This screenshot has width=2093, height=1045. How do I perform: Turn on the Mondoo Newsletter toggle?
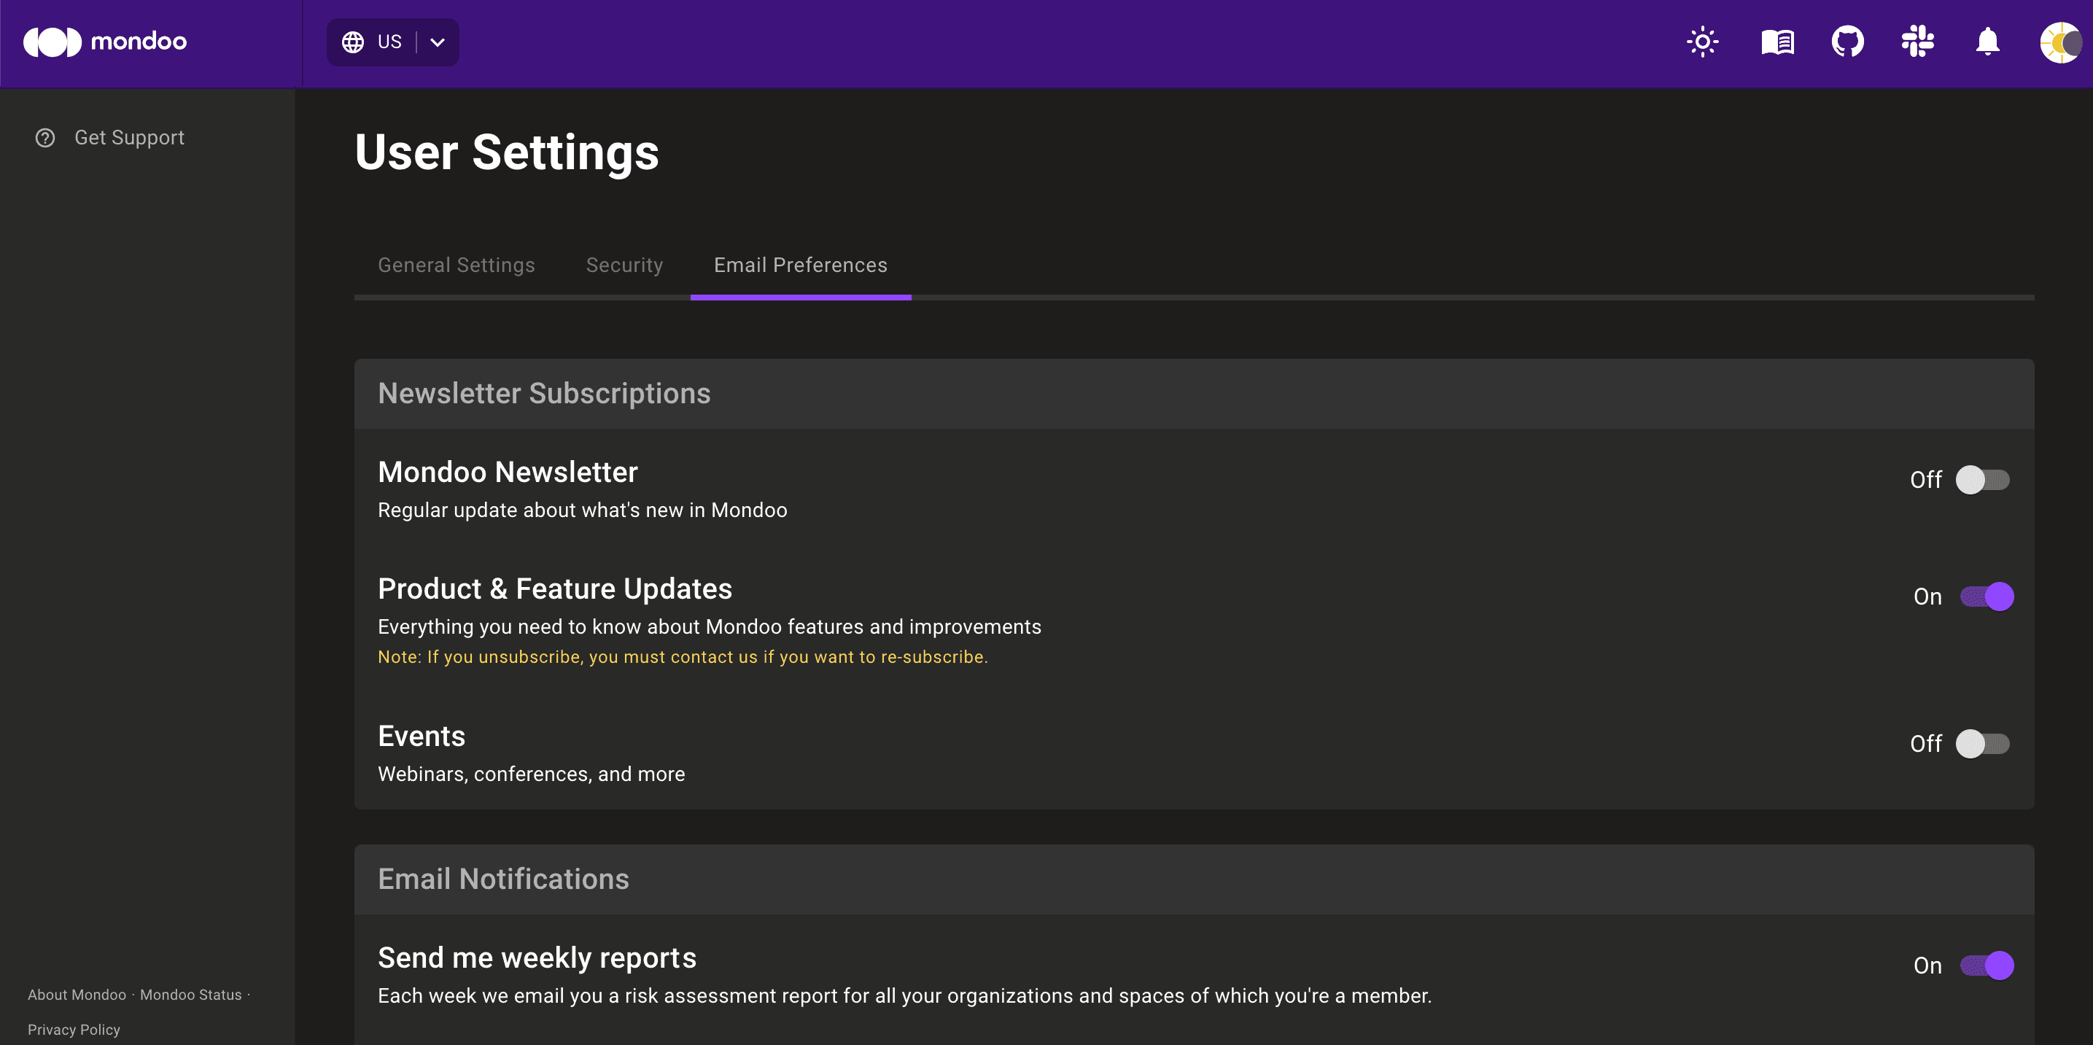[x=1984, y=479]
